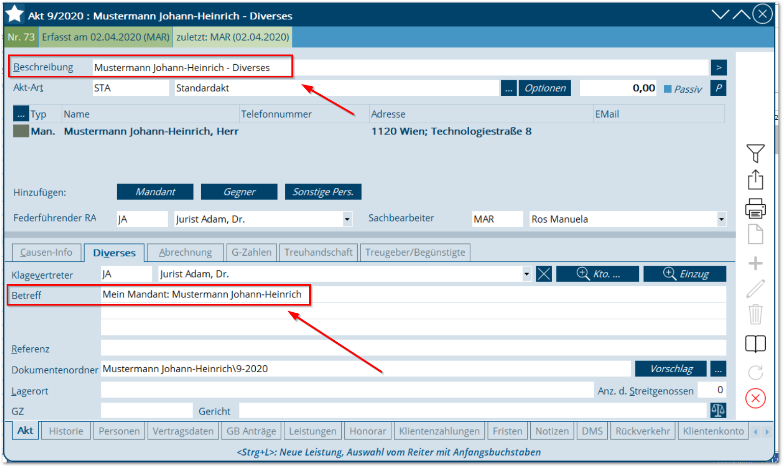Screen dimensions: 783x467
Task: Select the Akt bottom tab
Action: pyautogui.click(x=25, y=430)
